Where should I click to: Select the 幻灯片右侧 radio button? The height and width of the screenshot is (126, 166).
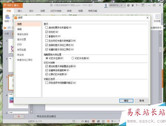73,58
